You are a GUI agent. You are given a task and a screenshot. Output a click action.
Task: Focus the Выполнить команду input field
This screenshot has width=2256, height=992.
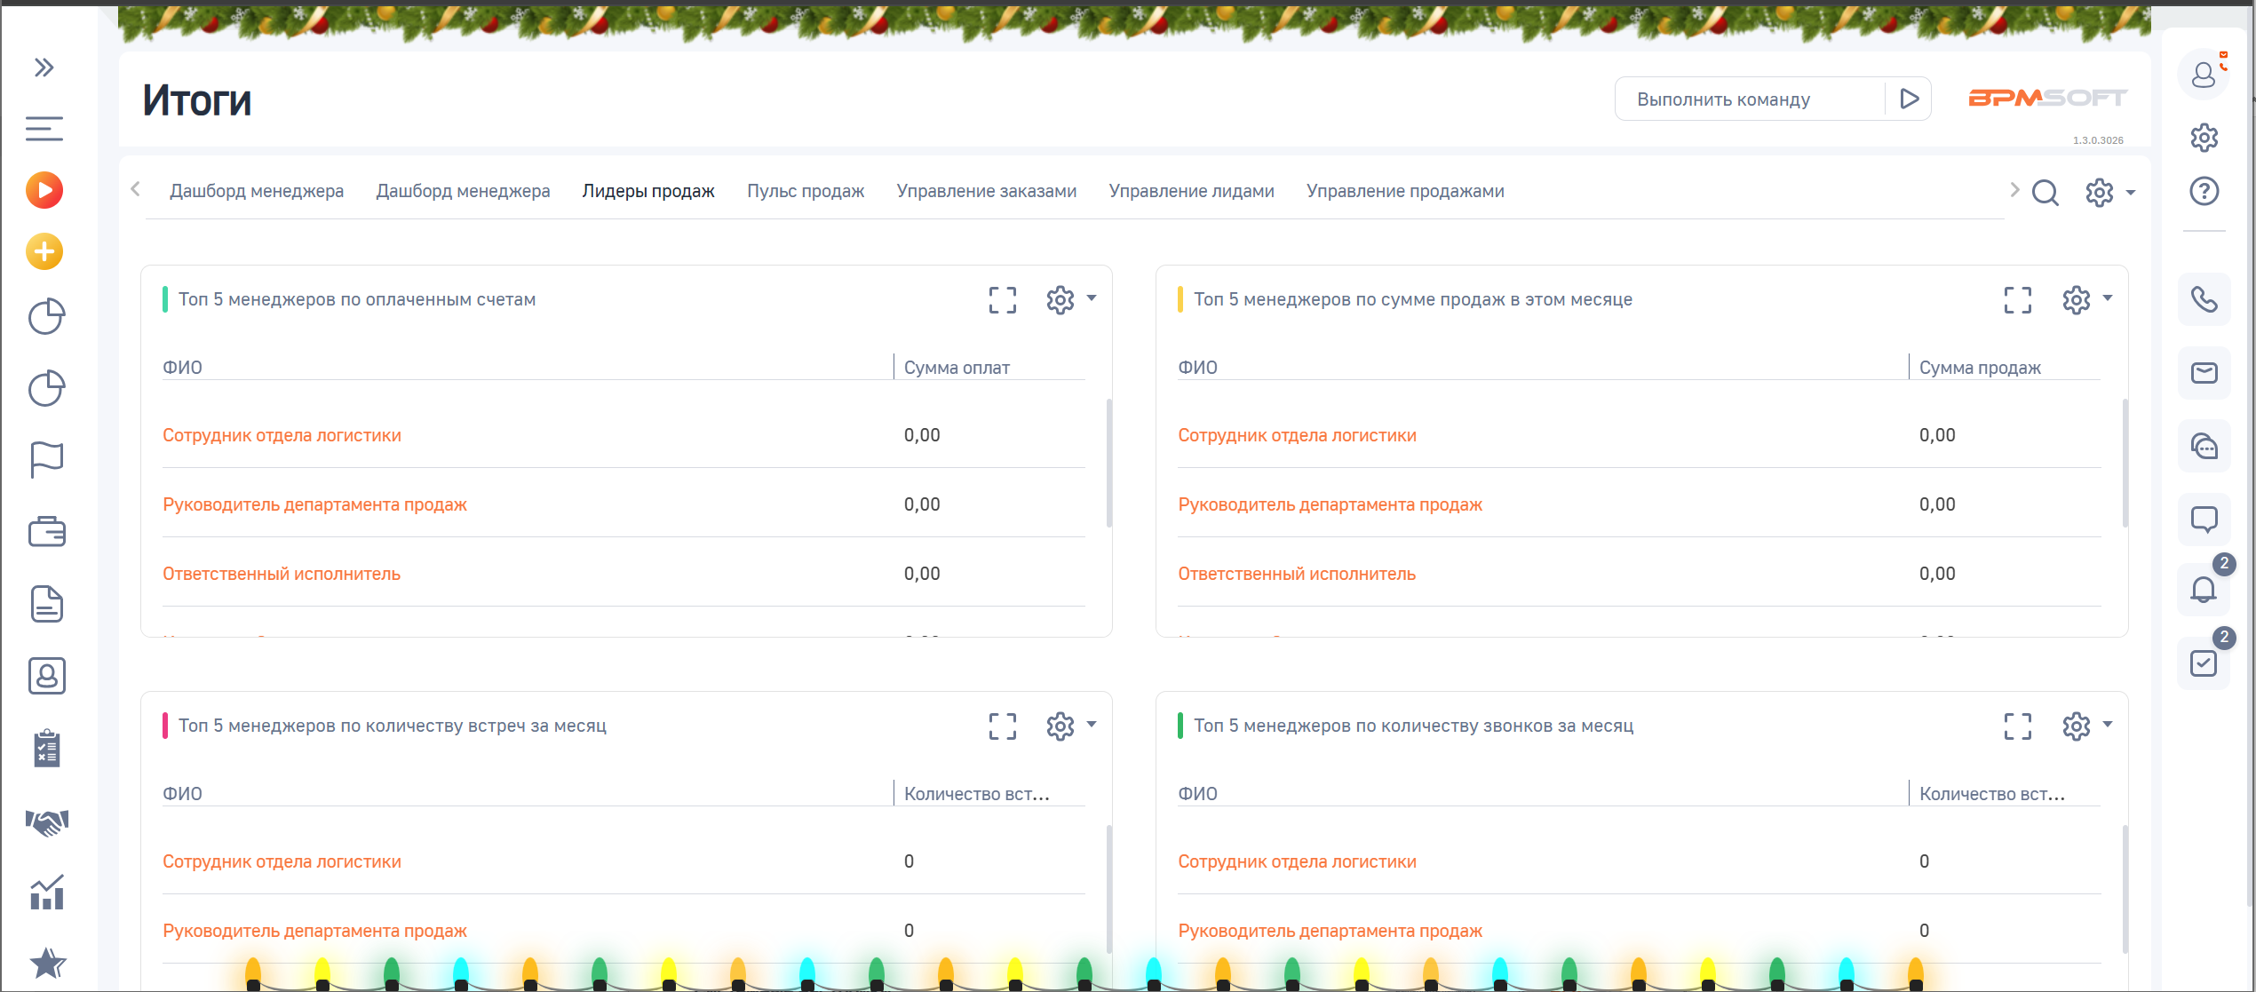click(x=1750, y=99)
